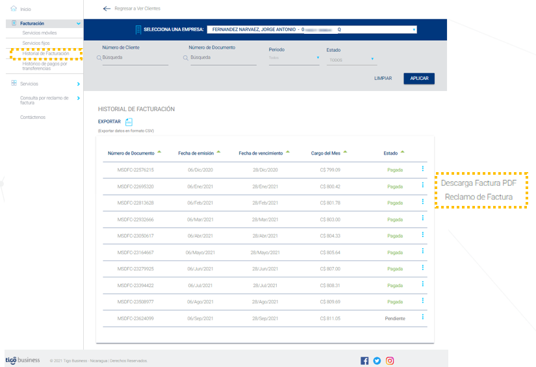Viewport: 536px width, 367px height.
Task: Open the Periodo dropdown
Action: (x=294, y=58)
